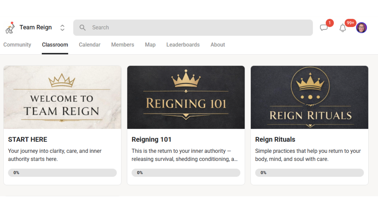Type in the Search field
Viewport: 378px width, 213px height.
click(200, 28)
